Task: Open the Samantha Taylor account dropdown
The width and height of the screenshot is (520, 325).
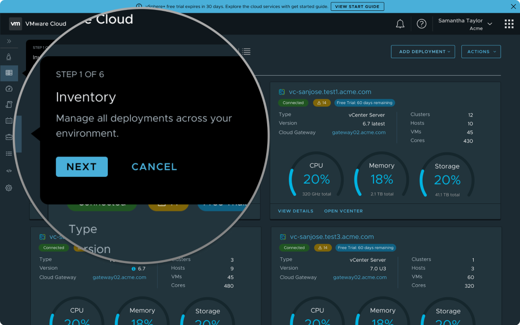Action: coord(465,24)
